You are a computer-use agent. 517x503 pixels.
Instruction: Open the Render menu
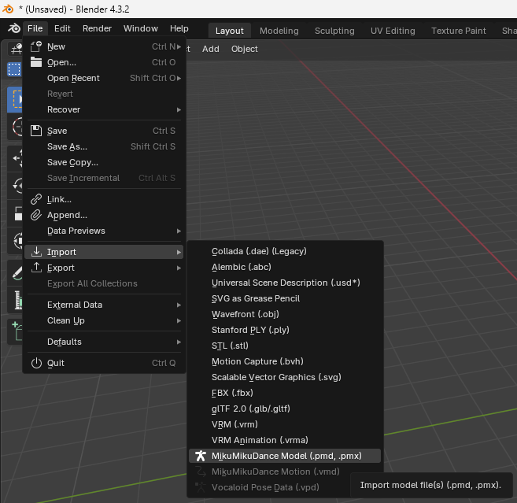point(97,28)
